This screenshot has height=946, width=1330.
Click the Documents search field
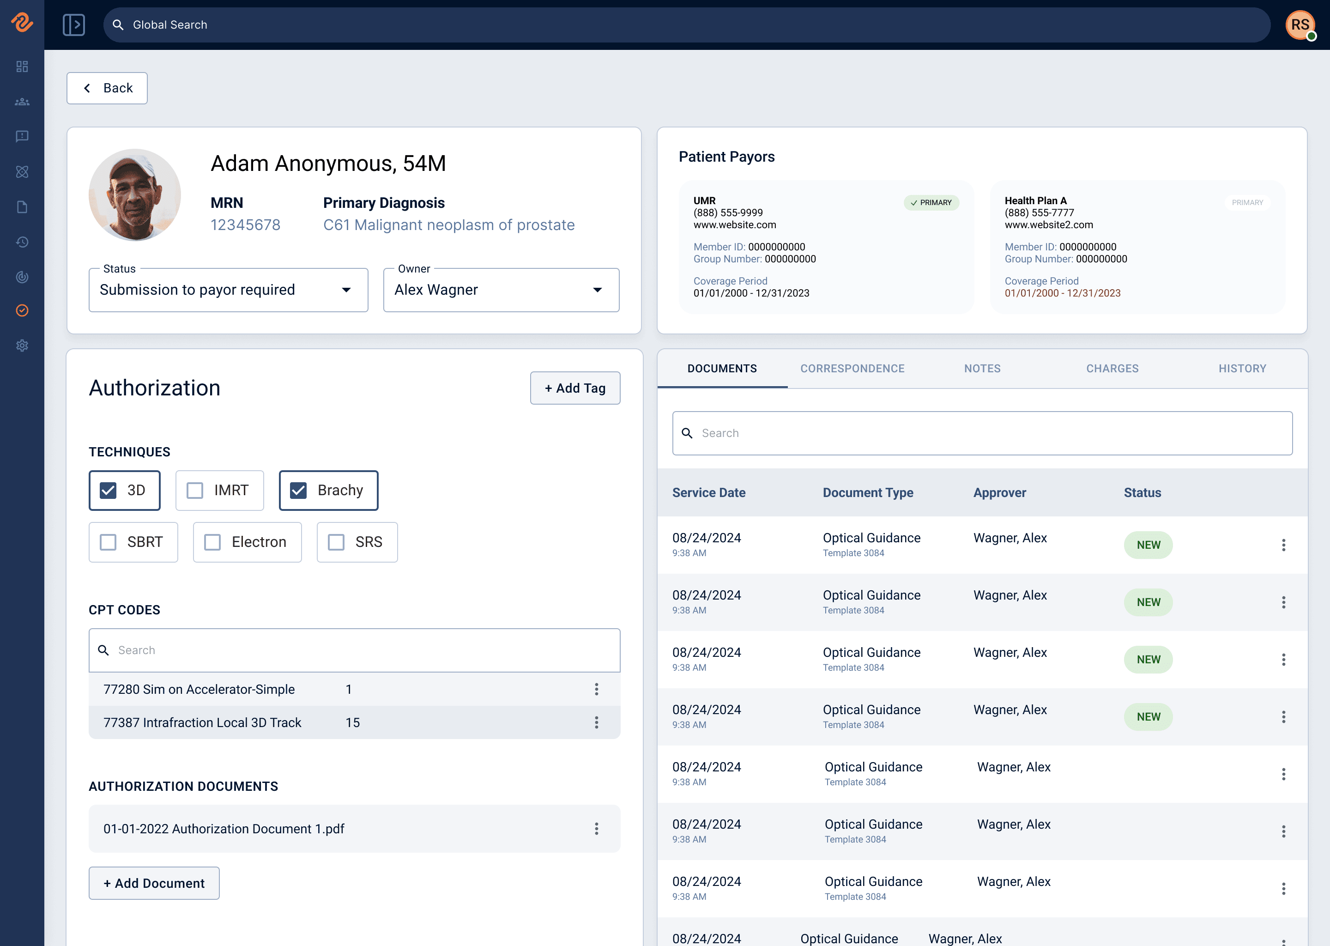tap(982, 433)
